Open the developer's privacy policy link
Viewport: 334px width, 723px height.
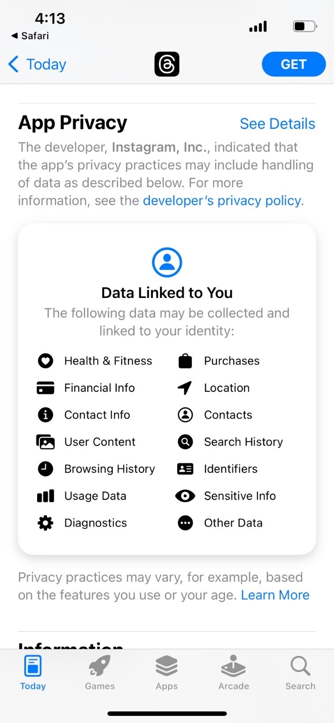pos(222,201)
